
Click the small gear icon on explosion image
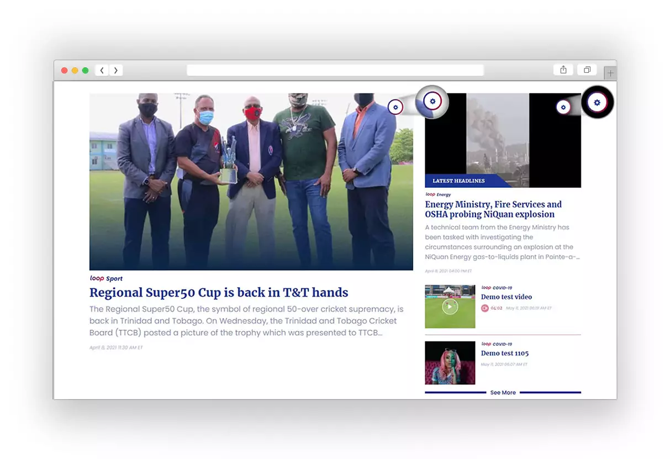point(563,107)
